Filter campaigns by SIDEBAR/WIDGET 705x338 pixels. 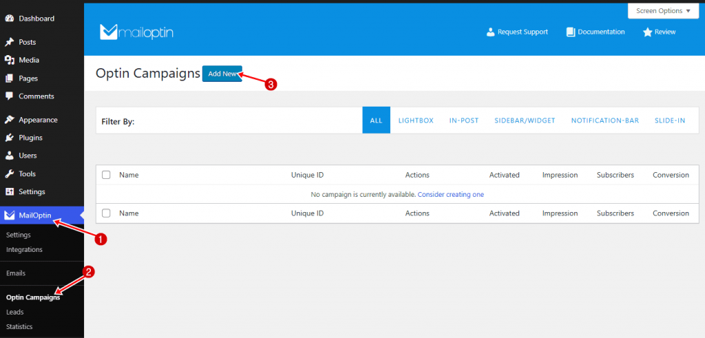(x=525, y=120)
